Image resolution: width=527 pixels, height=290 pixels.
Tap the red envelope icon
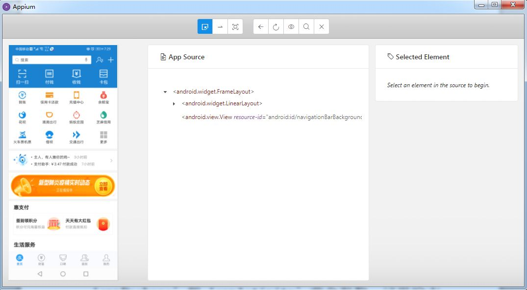(103, 224)
